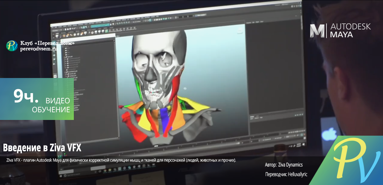Screen dimensions: 383x185
Task: Click the 'Введение в Ziva VFX' title
Action: [42, 148]
